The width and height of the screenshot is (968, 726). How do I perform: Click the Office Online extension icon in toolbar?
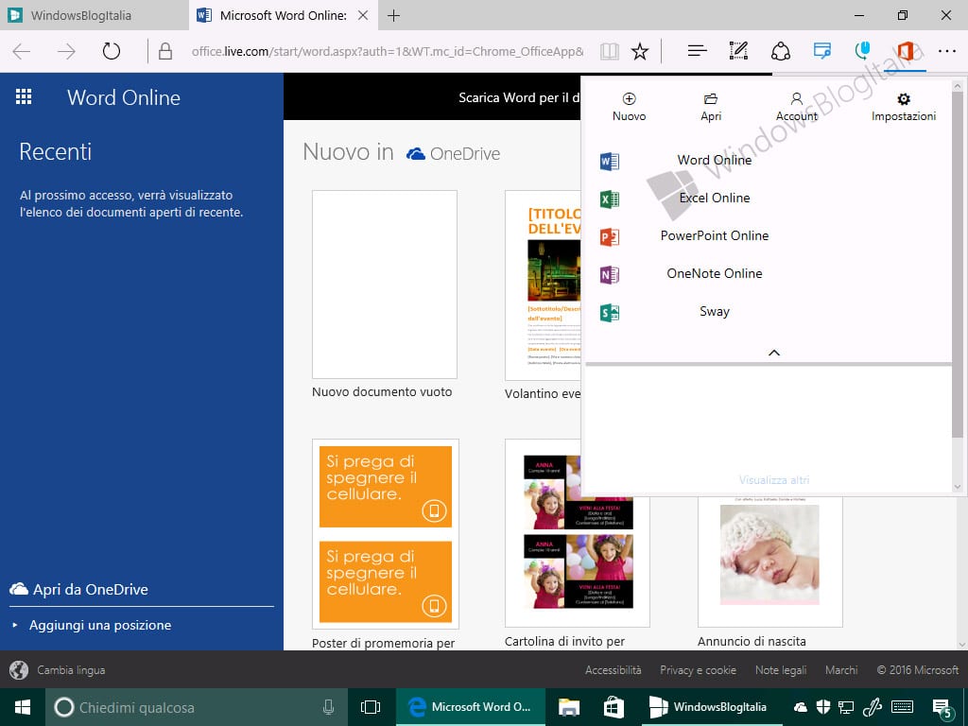905,51
